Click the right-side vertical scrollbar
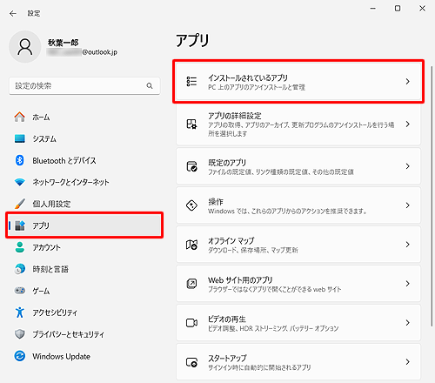435x383 pixels. 432,196
